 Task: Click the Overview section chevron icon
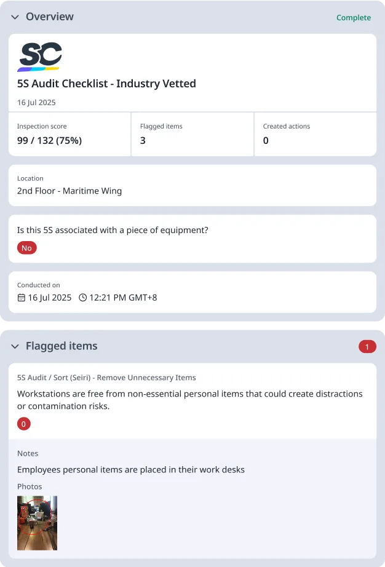coord(15,17)
